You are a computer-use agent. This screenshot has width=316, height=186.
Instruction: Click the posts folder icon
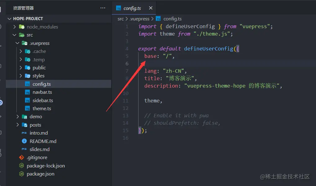[x=24, y=125]
